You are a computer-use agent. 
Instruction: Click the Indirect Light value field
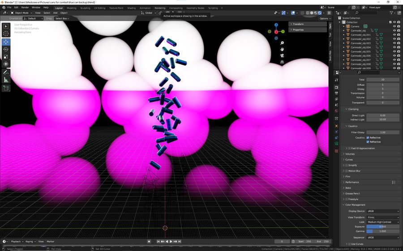click(x=383, y=120)
